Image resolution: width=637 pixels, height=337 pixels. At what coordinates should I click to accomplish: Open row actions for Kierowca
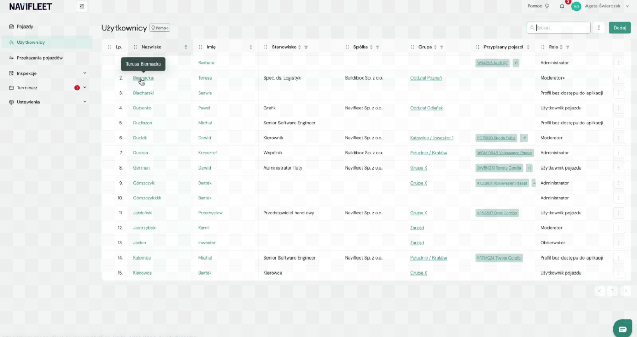(x=619, y=273)
